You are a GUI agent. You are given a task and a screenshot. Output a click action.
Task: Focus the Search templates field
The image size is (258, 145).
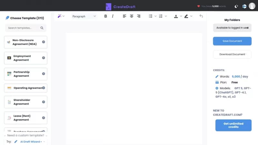tap(25, 28)
